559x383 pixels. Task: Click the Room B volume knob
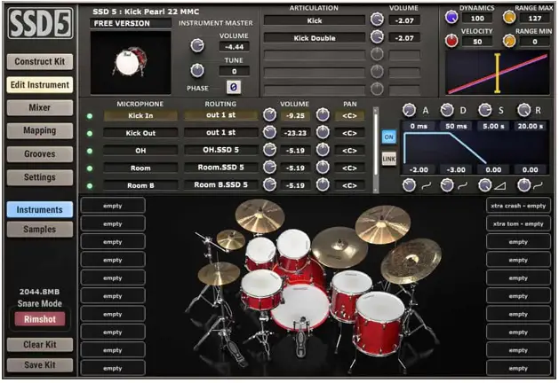pyautogui.click(x=269, y=184)
